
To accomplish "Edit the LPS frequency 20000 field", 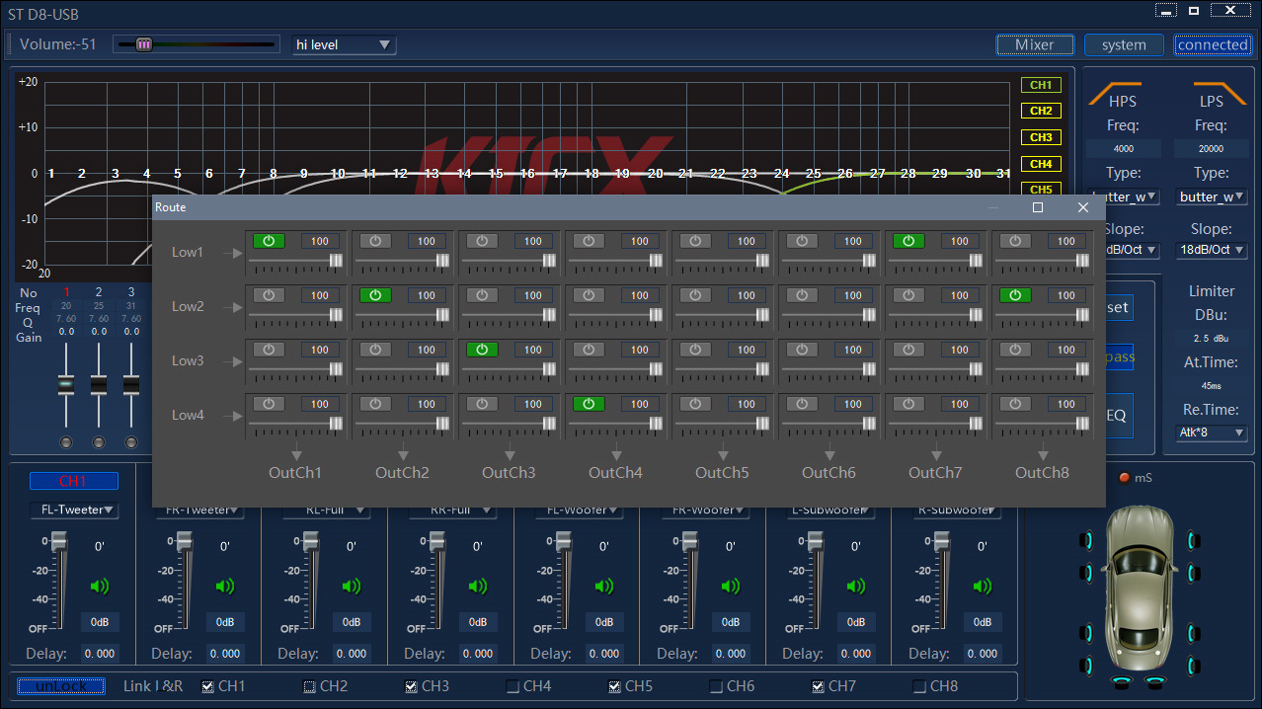I will pyautogui.click(x=1211, y=149).
